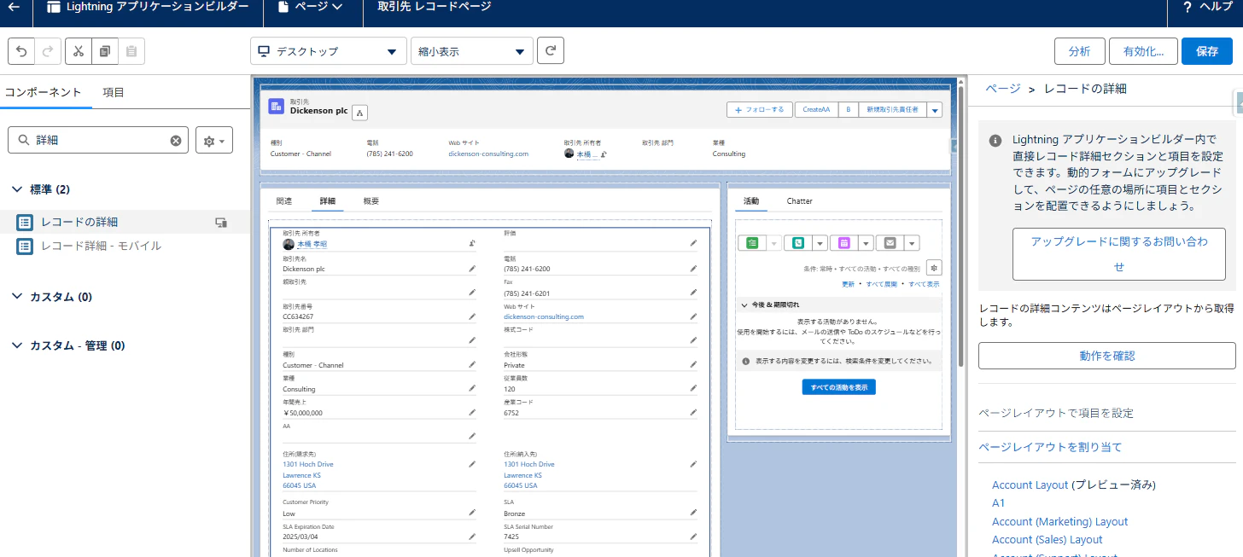Click the new event calendar icon

click(x=843, y=243)
